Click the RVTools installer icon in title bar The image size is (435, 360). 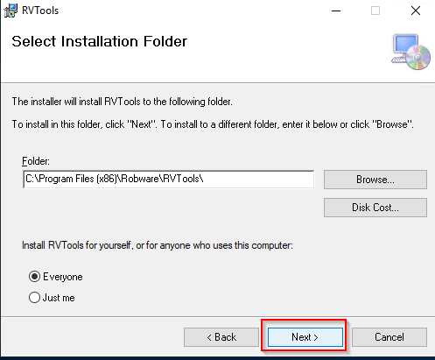[11, 11]
